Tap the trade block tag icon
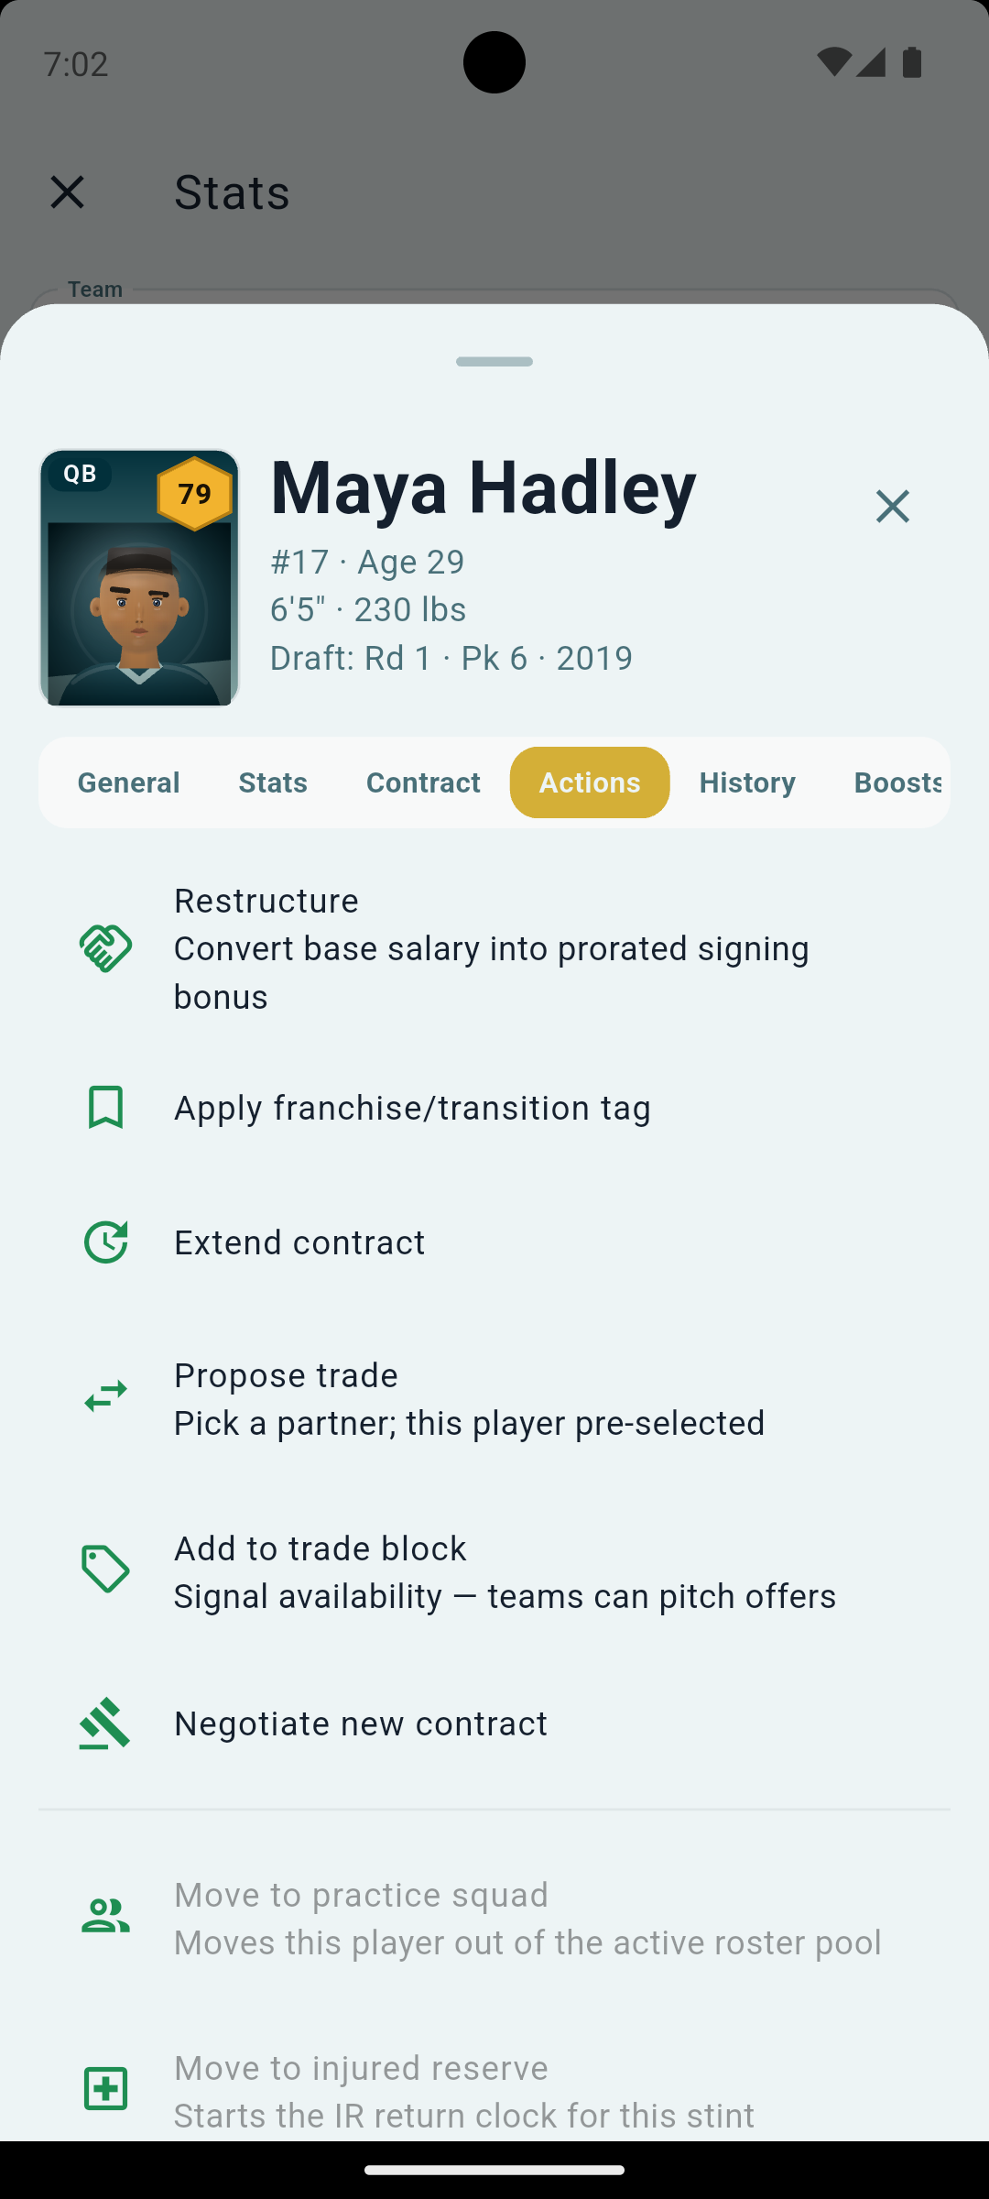This screenshot has width=989, height=2199. (105, 1570)
